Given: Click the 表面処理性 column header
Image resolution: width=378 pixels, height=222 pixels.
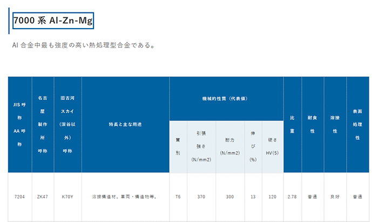Looking at the screenshot, I should 357,125.
